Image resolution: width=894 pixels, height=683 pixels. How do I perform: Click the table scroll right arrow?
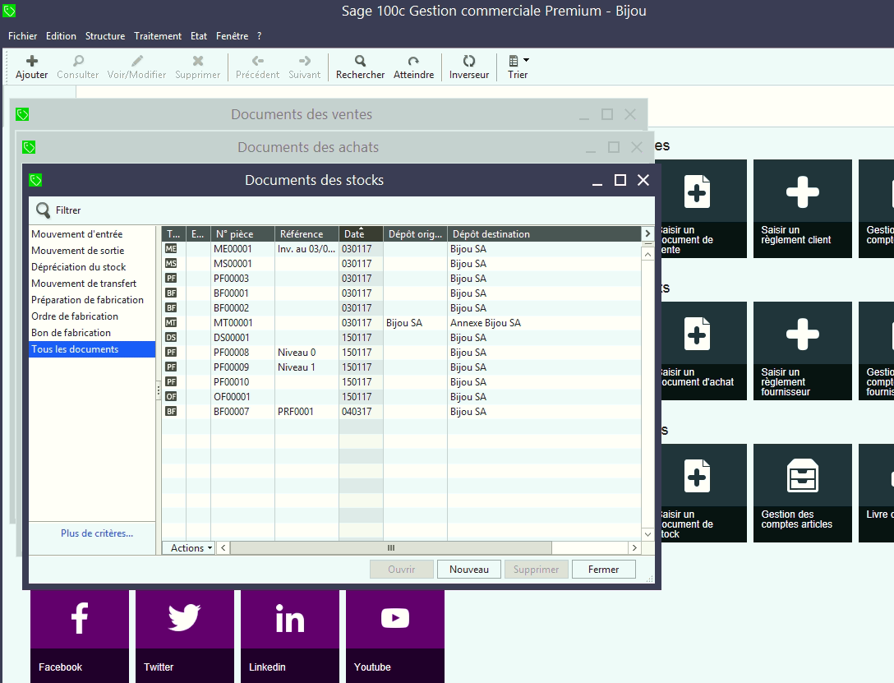634,548
